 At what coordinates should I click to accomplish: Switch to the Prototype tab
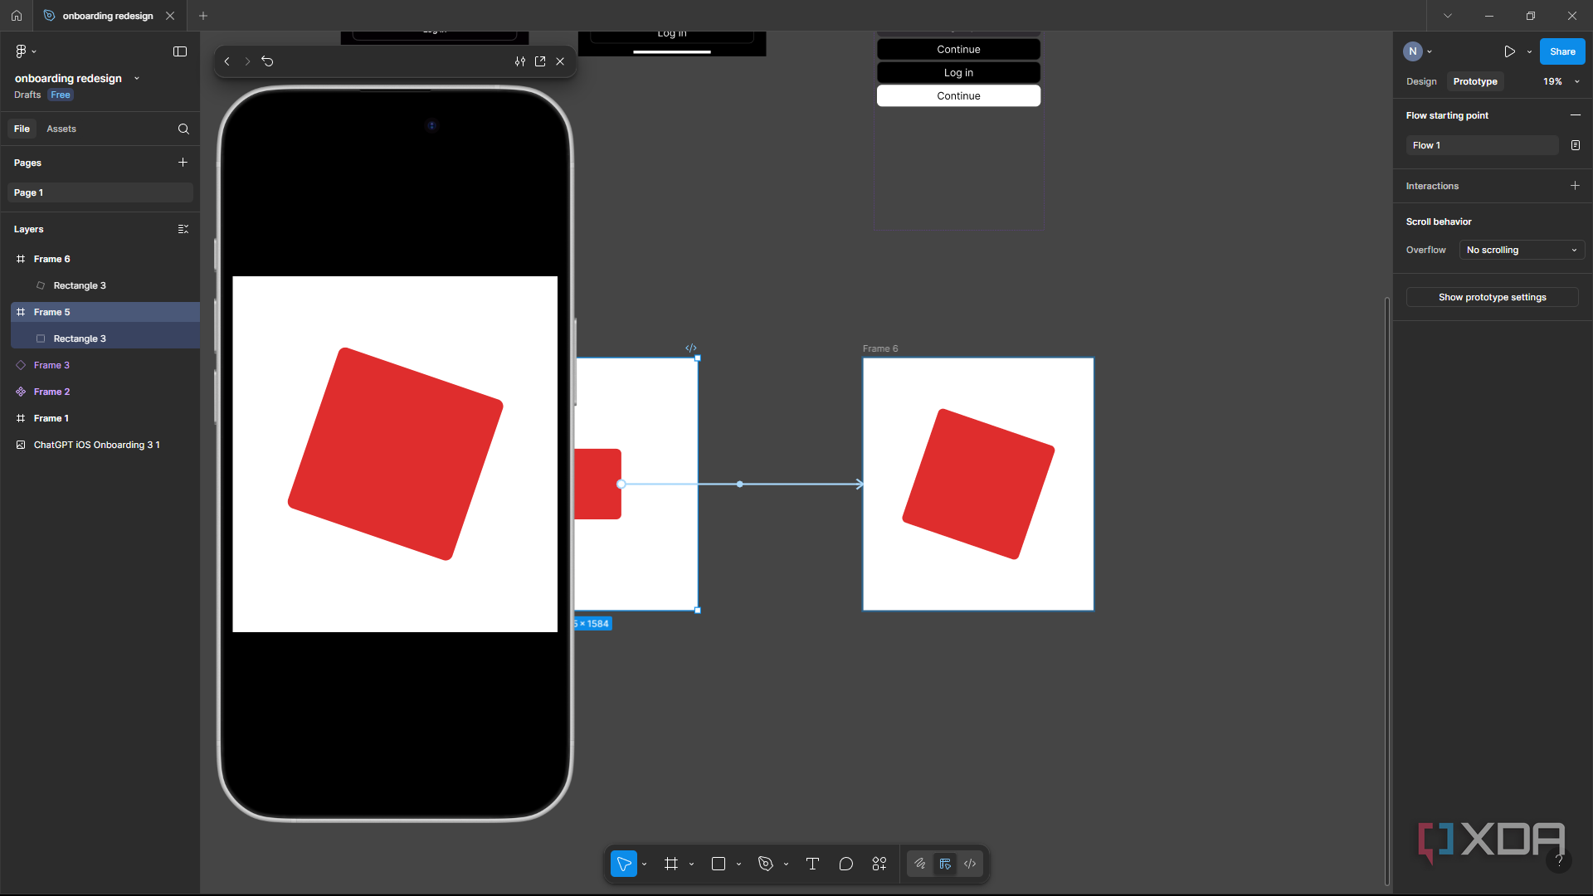pos(1475,81)
